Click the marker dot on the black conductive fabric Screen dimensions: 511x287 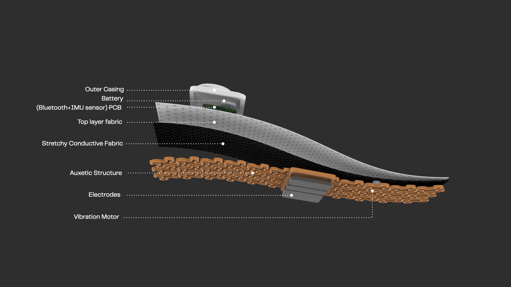click(x=223, y=144)
